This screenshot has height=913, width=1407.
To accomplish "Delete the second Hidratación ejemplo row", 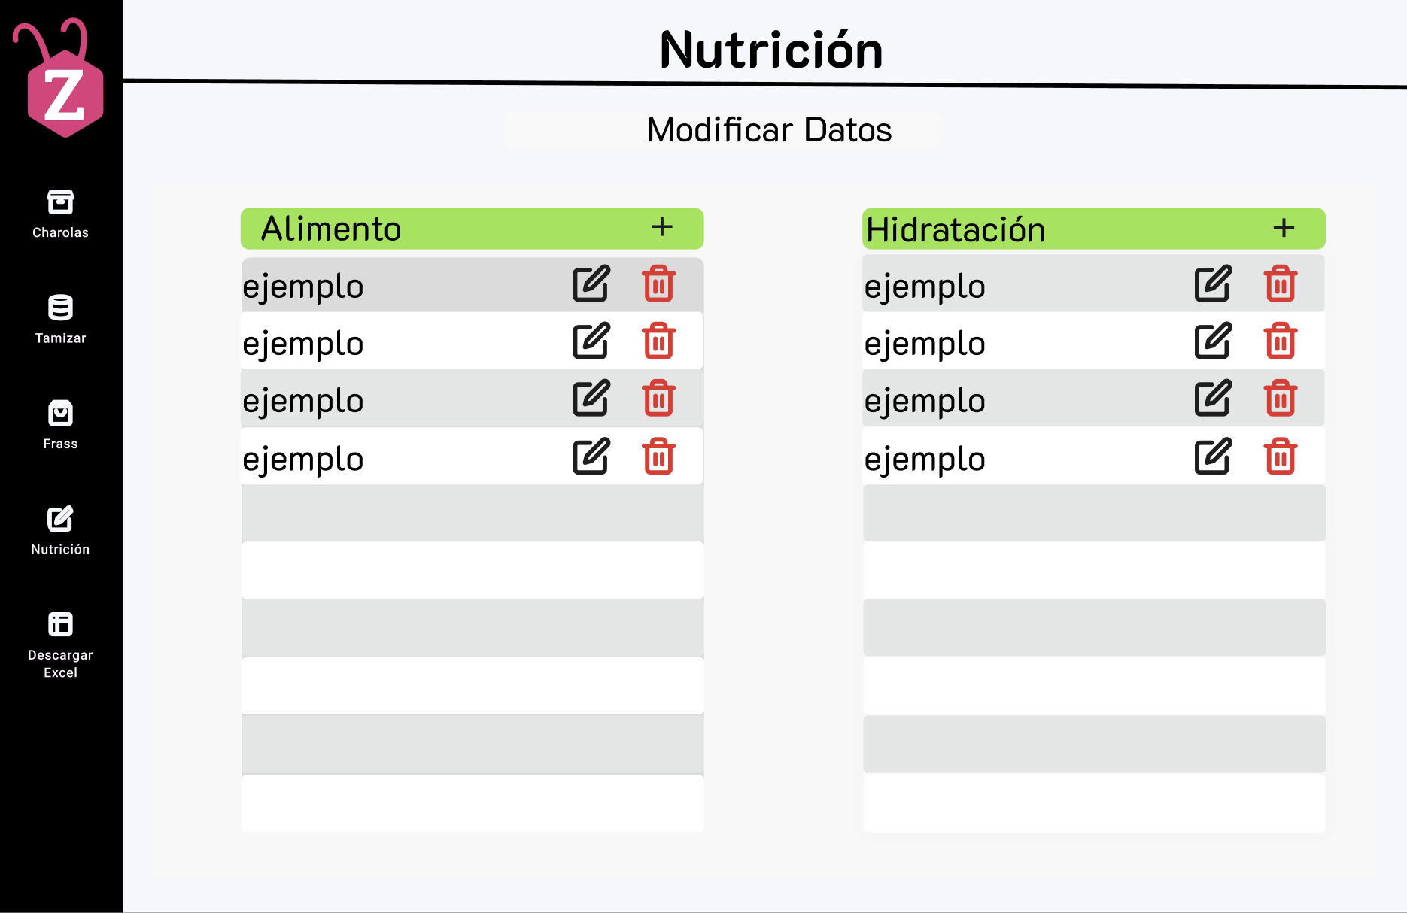I will [1281, 341].
